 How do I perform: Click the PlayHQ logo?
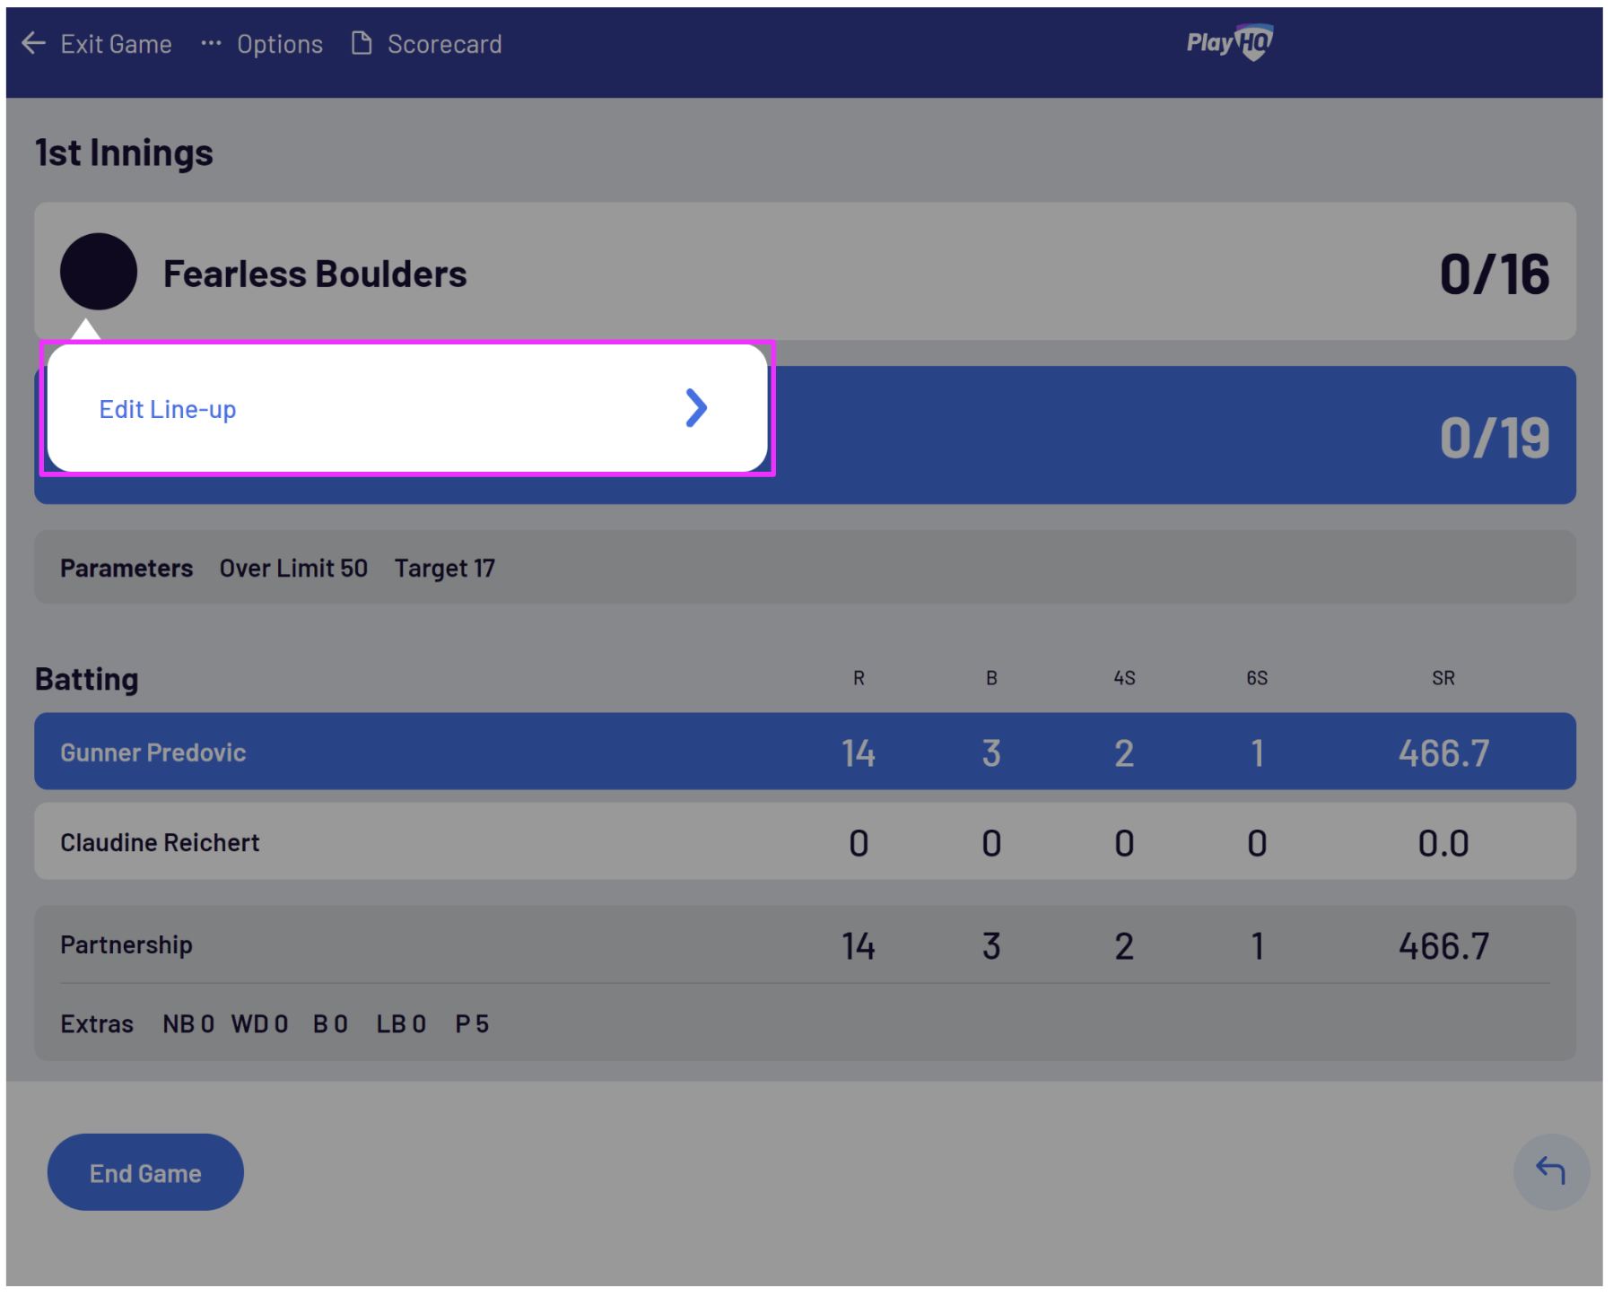pos(1228,42)
